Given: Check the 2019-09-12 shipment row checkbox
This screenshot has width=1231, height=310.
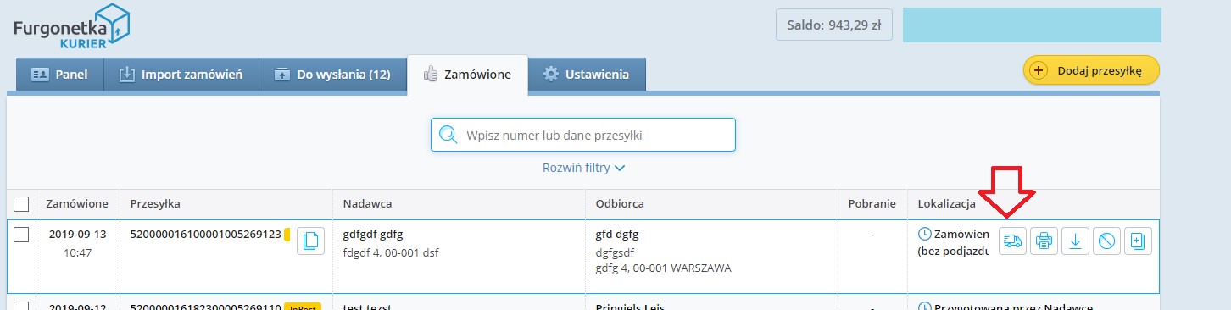Looking at the screenshot, I should (x=22, y=307).
